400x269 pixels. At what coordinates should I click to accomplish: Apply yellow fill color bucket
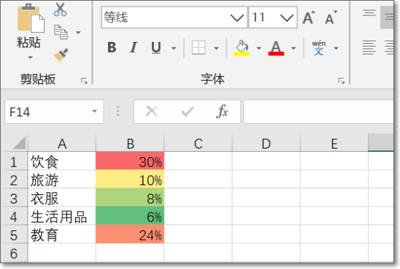(241, 48)
